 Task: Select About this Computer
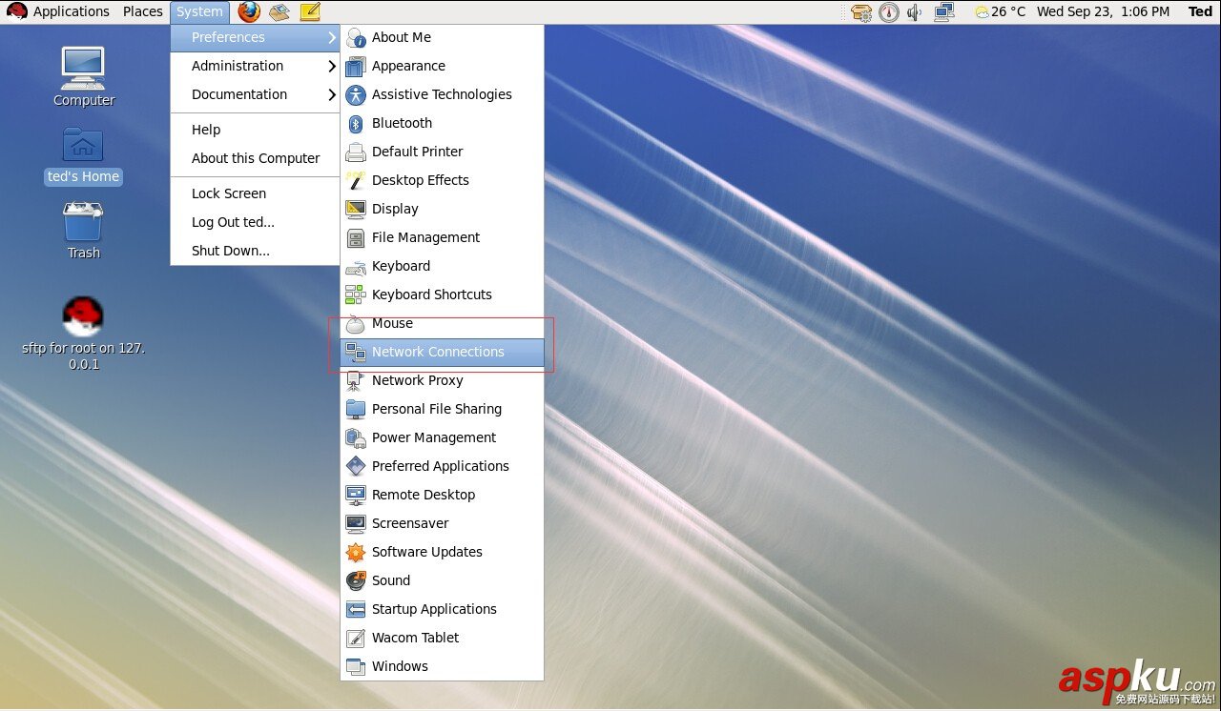coord(255,158)
